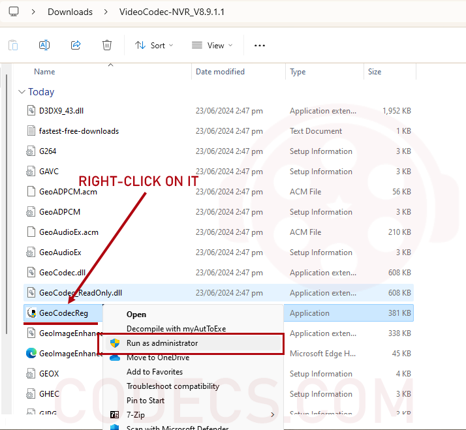466x430 pixels.
Task: Click the Delete trash icon in toolbar
Action: click(x=107, y=45)
